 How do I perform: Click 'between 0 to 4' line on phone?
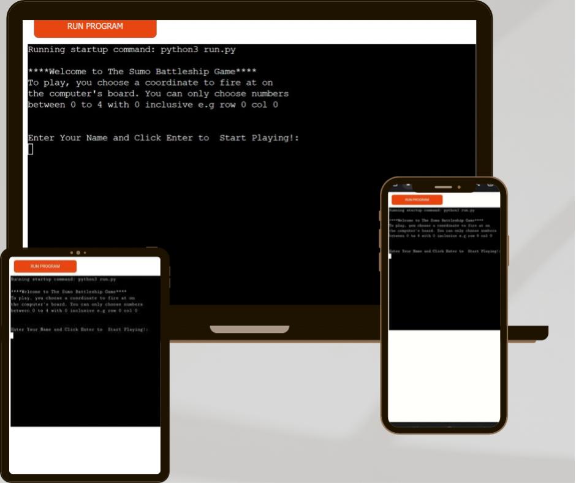[441, 235]
